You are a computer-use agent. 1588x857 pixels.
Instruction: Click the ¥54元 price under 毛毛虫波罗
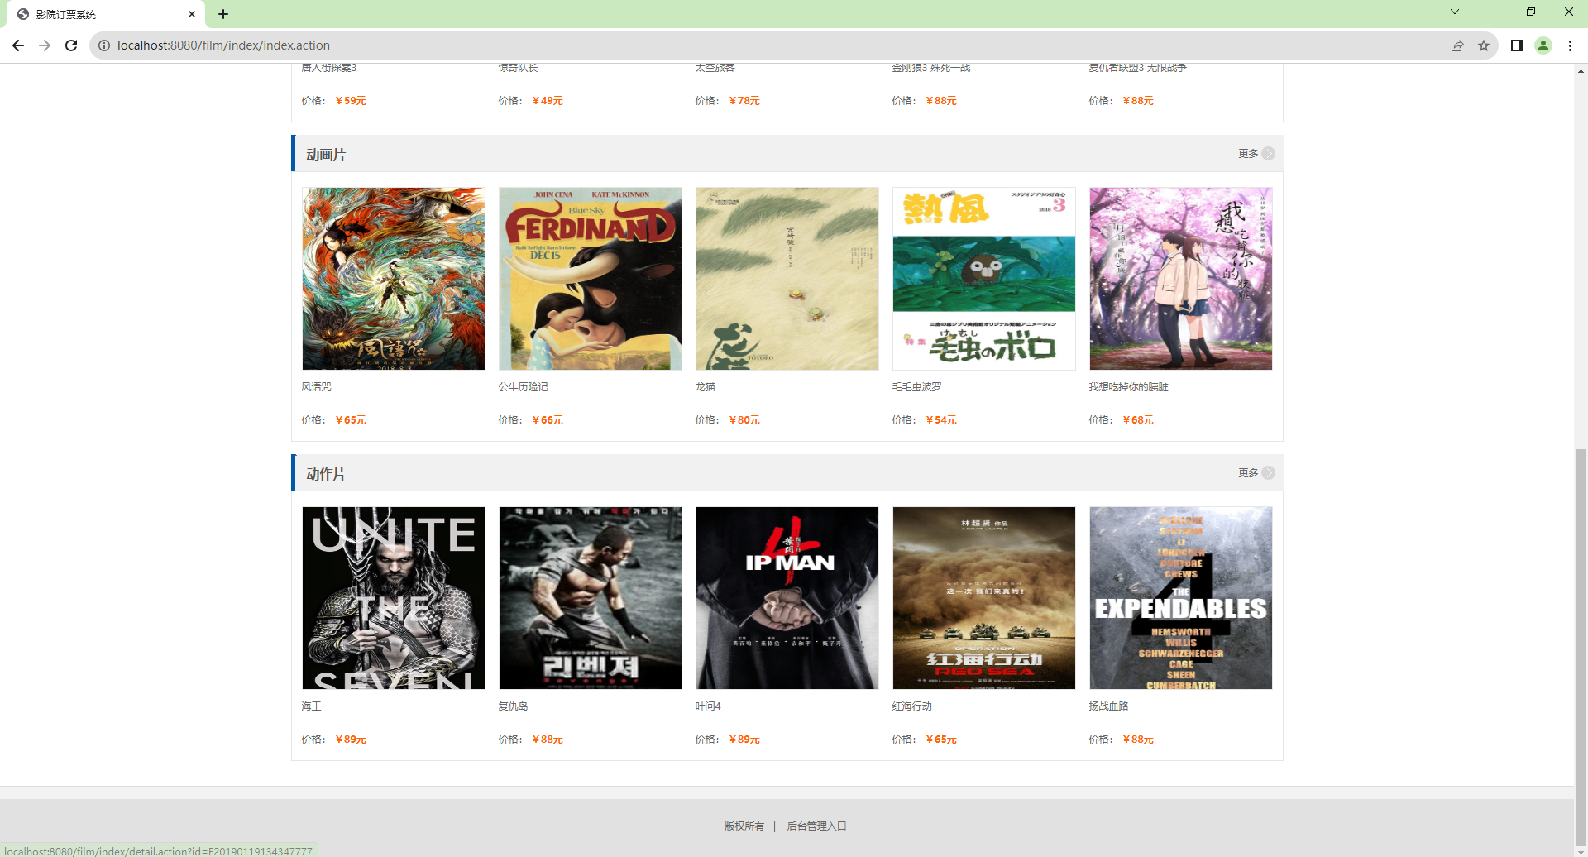[x=941, y=420]
